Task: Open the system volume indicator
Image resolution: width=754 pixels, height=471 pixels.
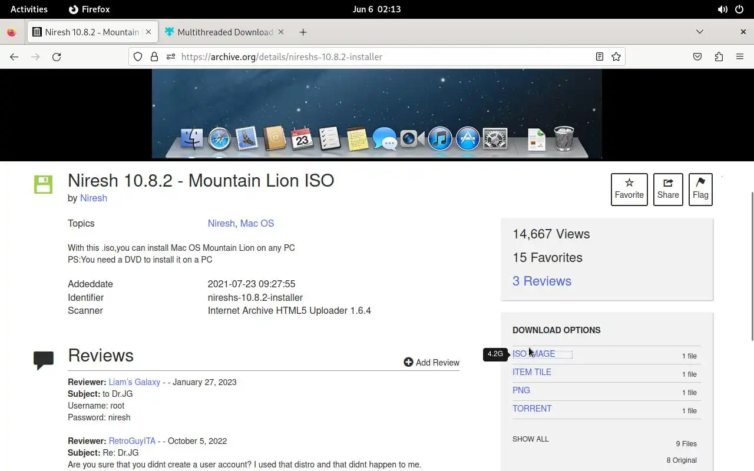Action: tap(722, 9)
